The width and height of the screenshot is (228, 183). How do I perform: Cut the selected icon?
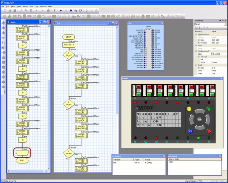tap(21, 11)
